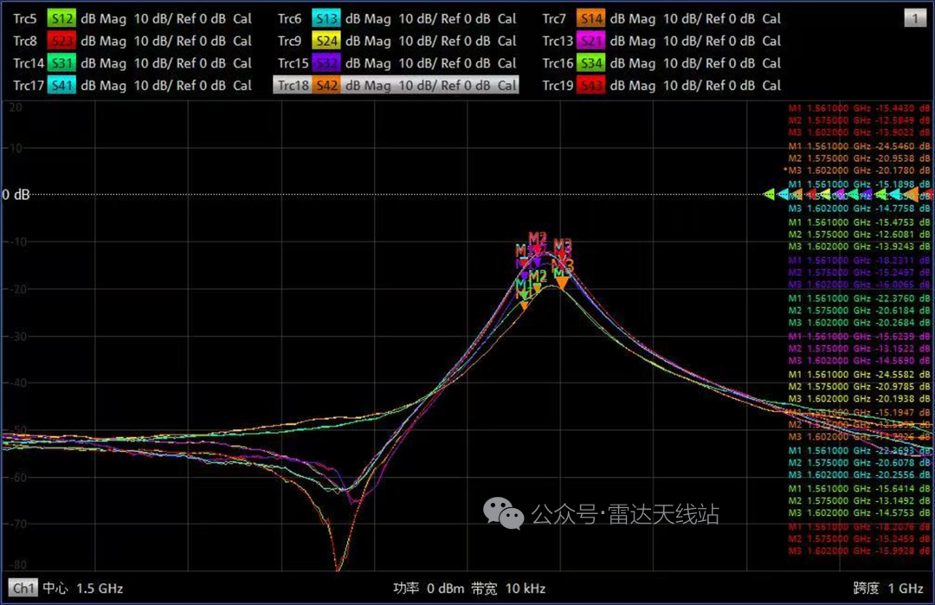Click the bandwidth 10 kHz readout
Viewport: 935px width, 605px height.
pos(508,589)
